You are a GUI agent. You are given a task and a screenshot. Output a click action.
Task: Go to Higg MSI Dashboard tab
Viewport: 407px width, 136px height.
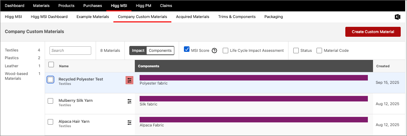(49, 17)
